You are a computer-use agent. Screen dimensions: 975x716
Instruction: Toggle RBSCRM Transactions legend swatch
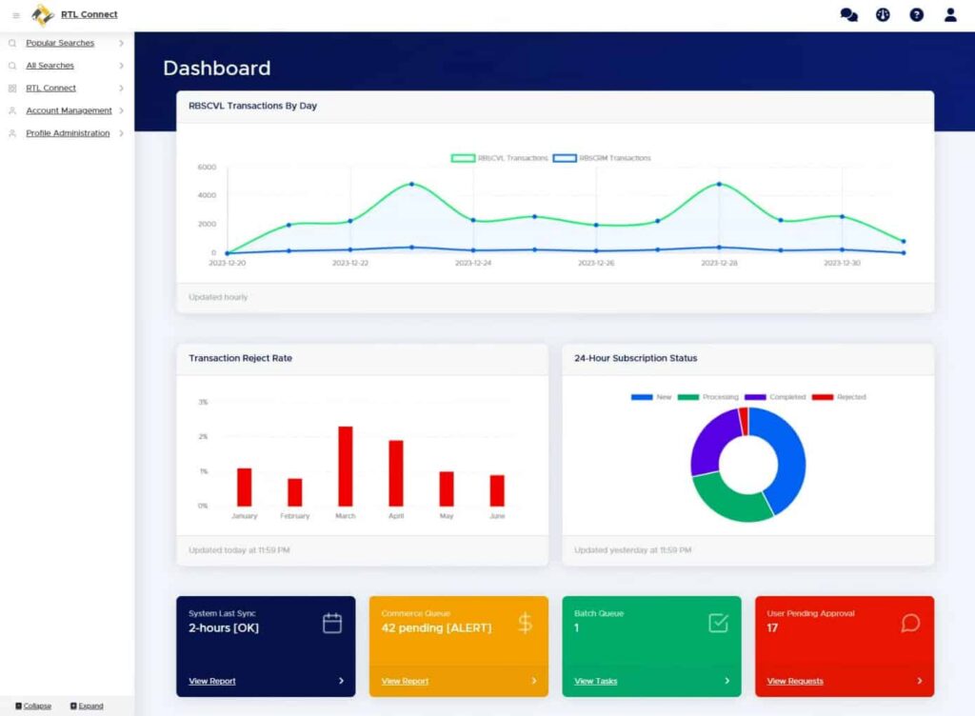[565, 158]
